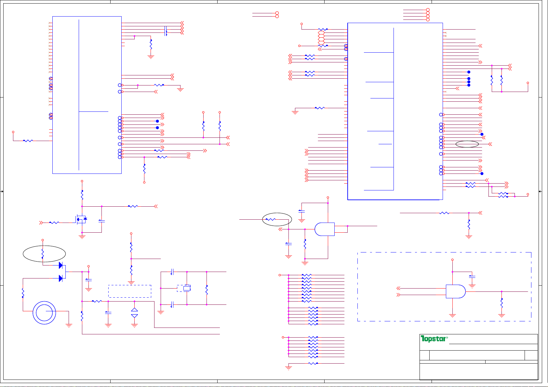Click the AND gate in the schematic center

(x=325, y=229)
